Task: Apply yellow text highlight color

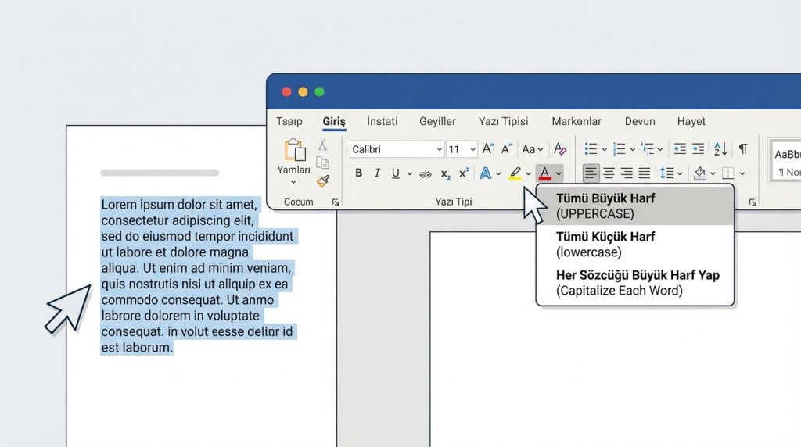Action: click(515, 173)
